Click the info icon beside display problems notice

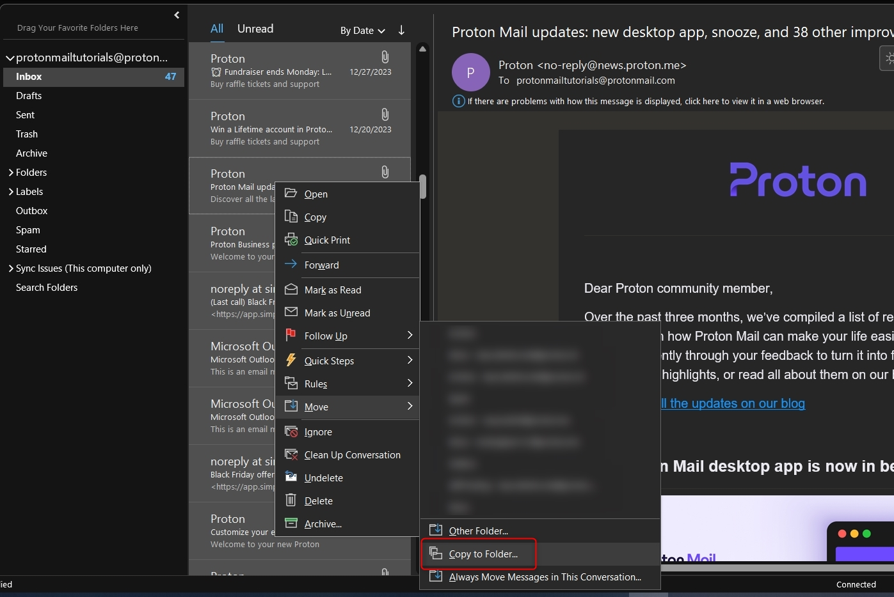click(x=458, y=101)
